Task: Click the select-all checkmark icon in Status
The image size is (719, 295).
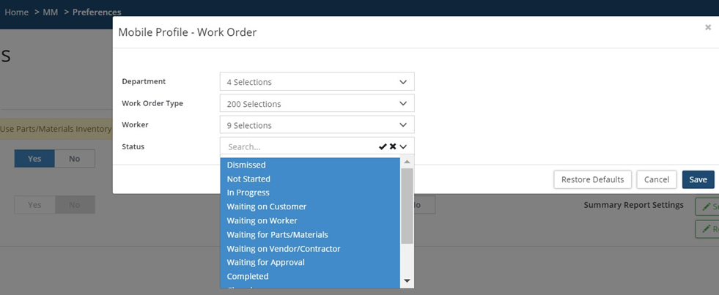Action: point(383,146)
